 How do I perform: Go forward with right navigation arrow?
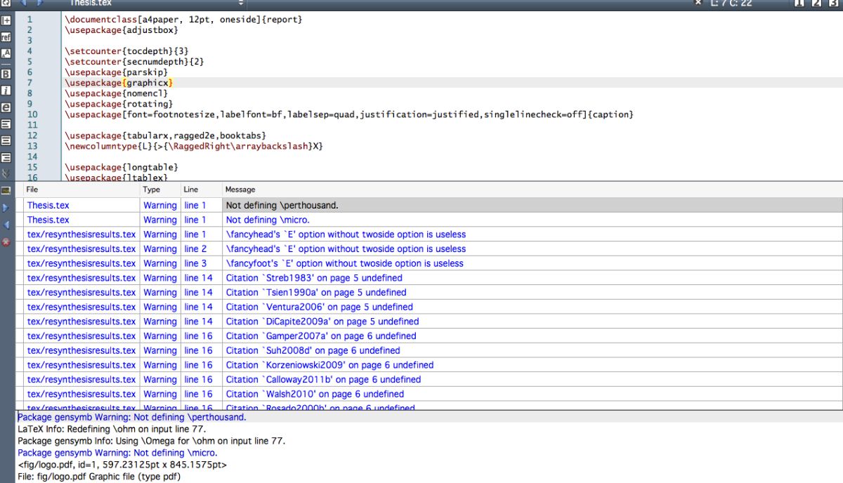(40, 3)
